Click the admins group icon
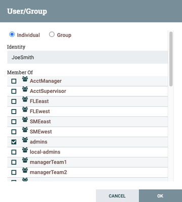This screenshot has width=182, height=202. coord(25,140)
